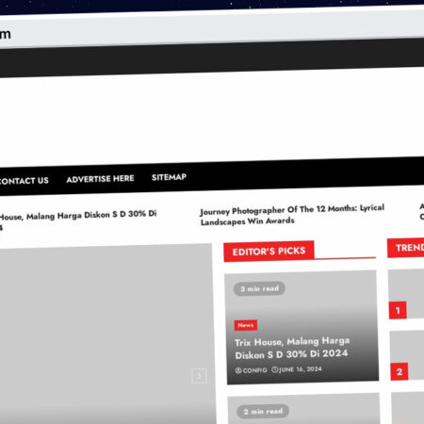Open the CONFIG author link
The height and width of the screenshot is (424, 424).
pyautogui.click(x=254, y=370)
